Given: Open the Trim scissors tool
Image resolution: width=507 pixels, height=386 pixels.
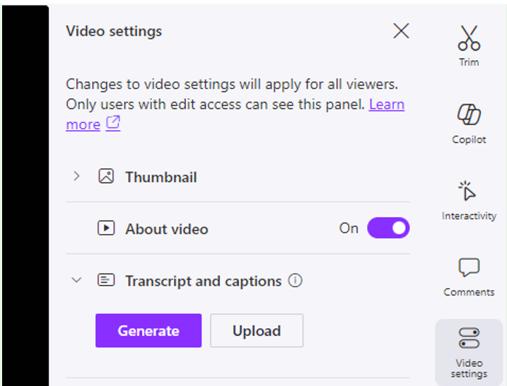Looking at the screenshot, I should click(x=469, y=40).
